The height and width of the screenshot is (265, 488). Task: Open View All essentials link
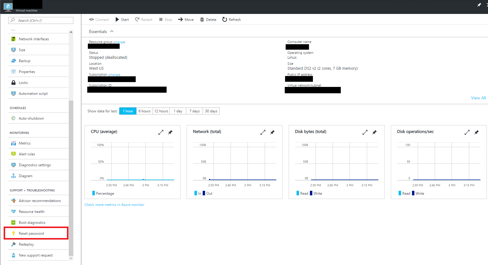478,98
